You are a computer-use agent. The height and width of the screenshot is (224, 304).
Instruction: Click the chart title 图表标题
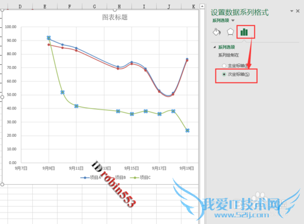tap(115, 17)
